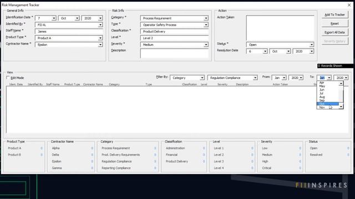Click the Ident. Date column header
This screenshot has width=355, height=199.
point(16,85)
